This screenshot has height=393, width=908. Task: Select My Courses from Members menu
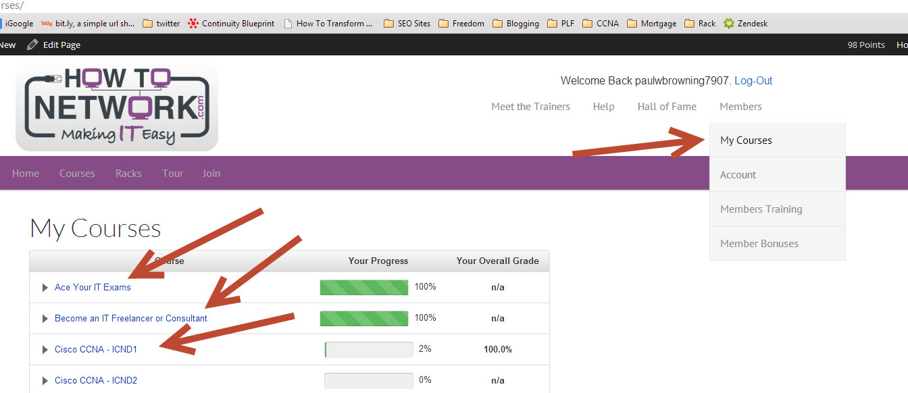(746, 140)
